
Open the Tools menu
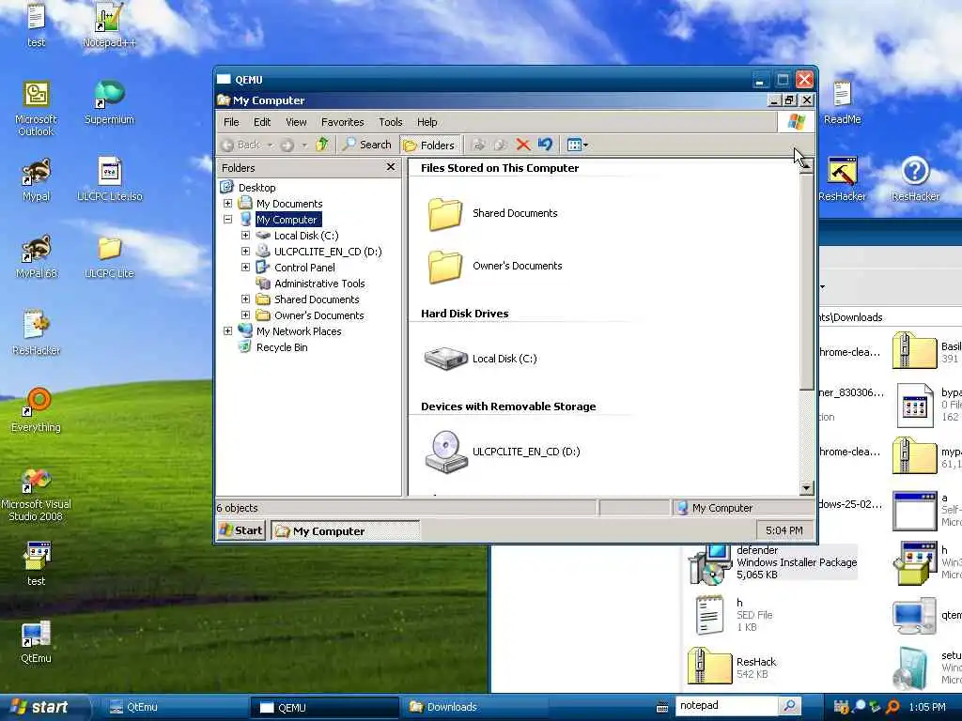[x=390, y=122]
